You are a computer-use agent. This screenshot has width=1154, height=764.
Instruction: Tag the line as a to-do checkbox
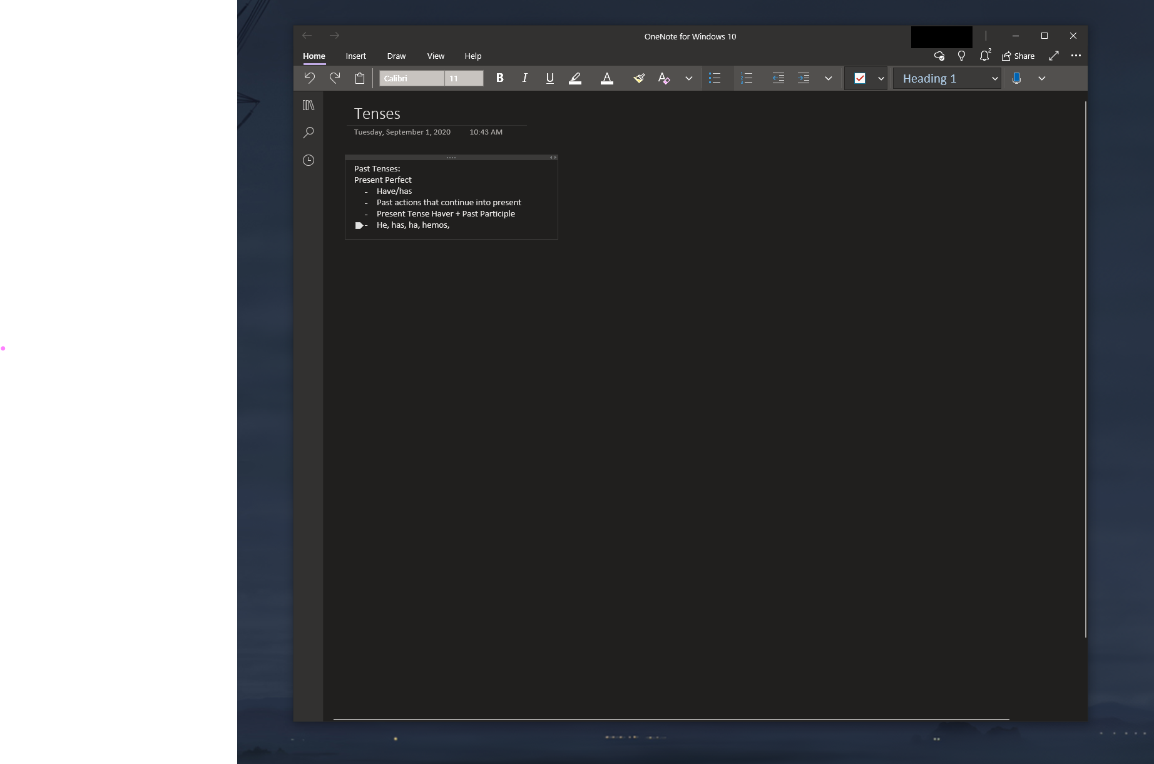click(860, 78)
